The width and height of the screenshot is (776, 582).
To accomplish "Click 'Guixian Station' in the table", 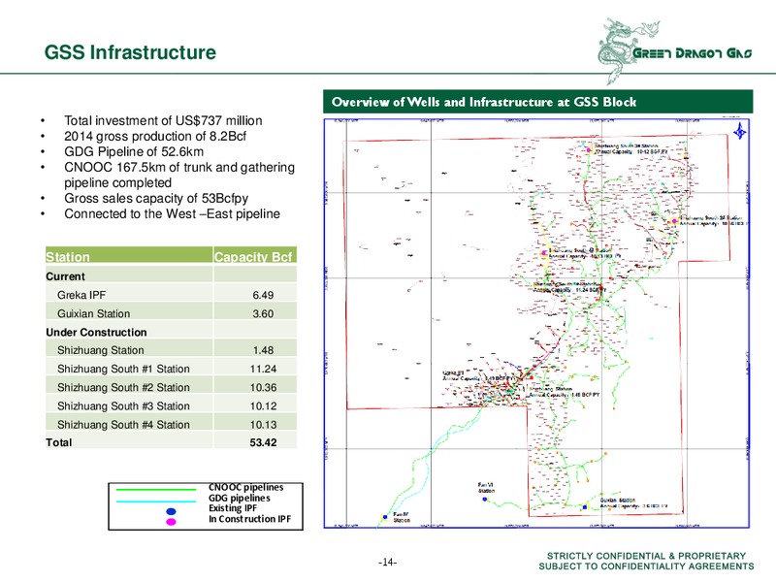I will (x=93, y=313).
